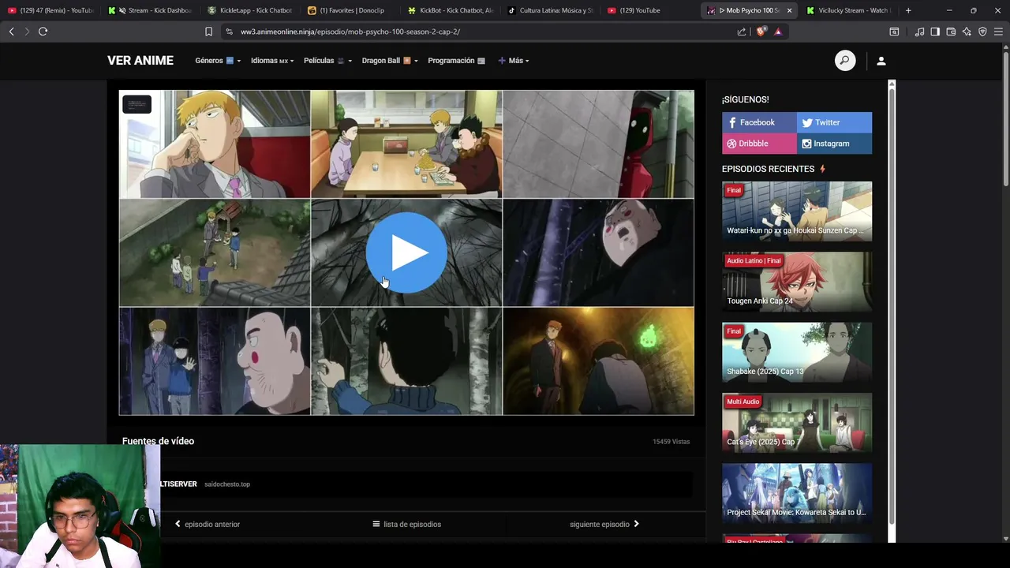The height and width of the screenshot is (568, 1010).
Task: Switch to Favorites | Donoclip tab
Action: tap(350, 10)
